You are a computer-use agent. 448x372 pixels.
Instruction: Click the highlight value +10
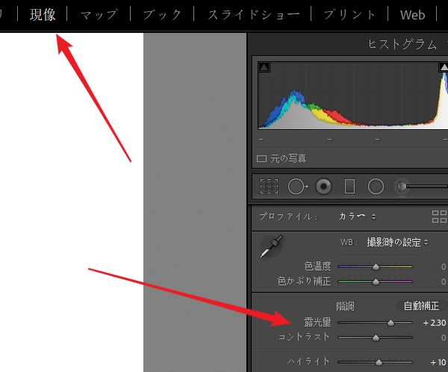click(x=438, y=362)
